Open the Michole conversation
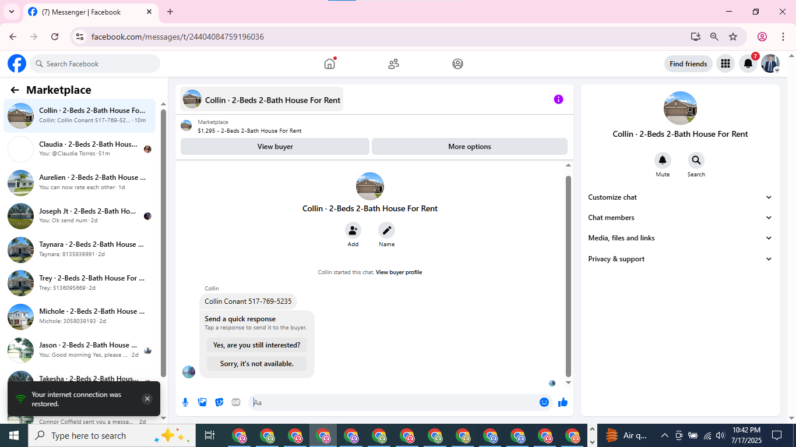The width and height of the screenshot is (796, 447). pos(80,317)
